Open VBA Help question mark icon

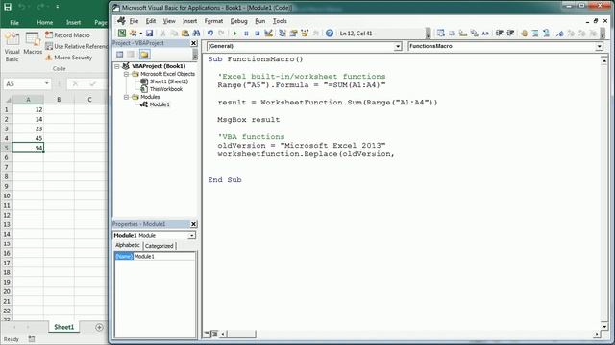(x=330, y=34)
